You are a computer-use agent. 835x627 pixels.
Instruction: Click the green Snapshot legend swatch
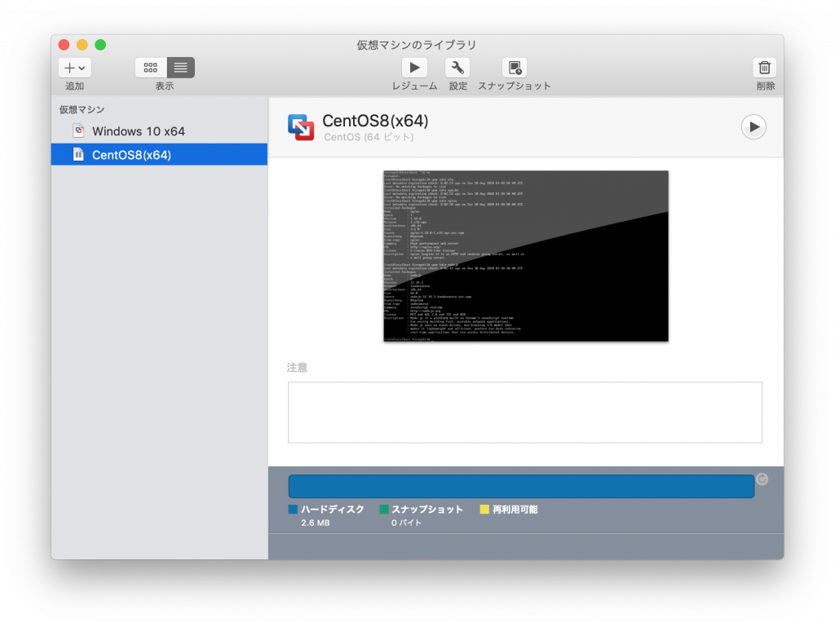coord(384,510)
